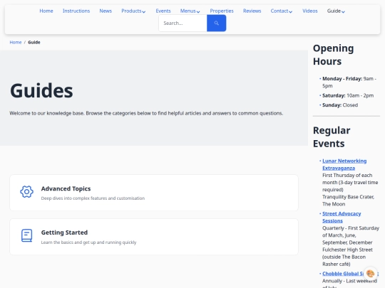Expand the Products dropdown chevron
Screen dimensions: 385x288
[x=144, y=11]
